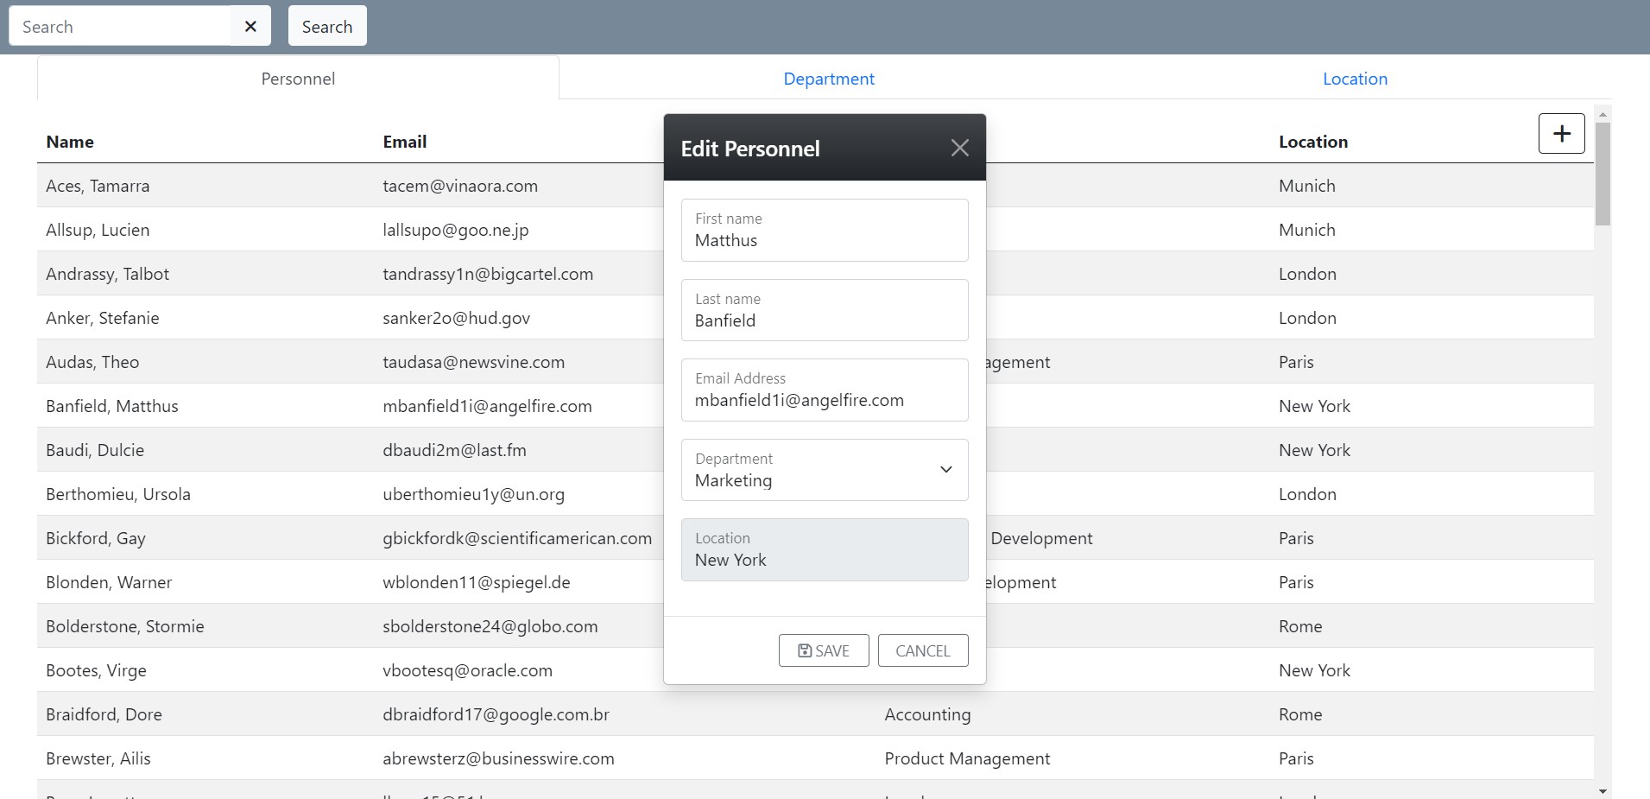The height and width of the screenshot is (799, 1650).
Task: Switch to the Department tab
Action: (828, 79)
